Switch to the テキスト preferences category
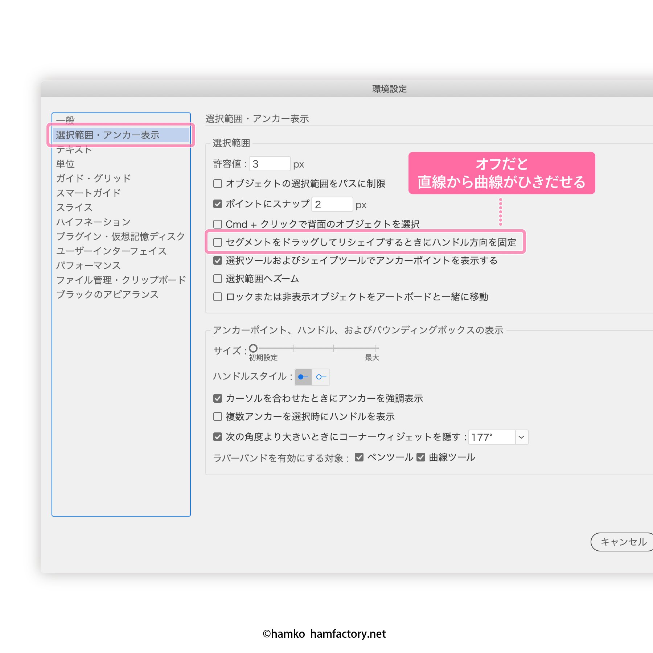The image size is (653, 653). 75,149
